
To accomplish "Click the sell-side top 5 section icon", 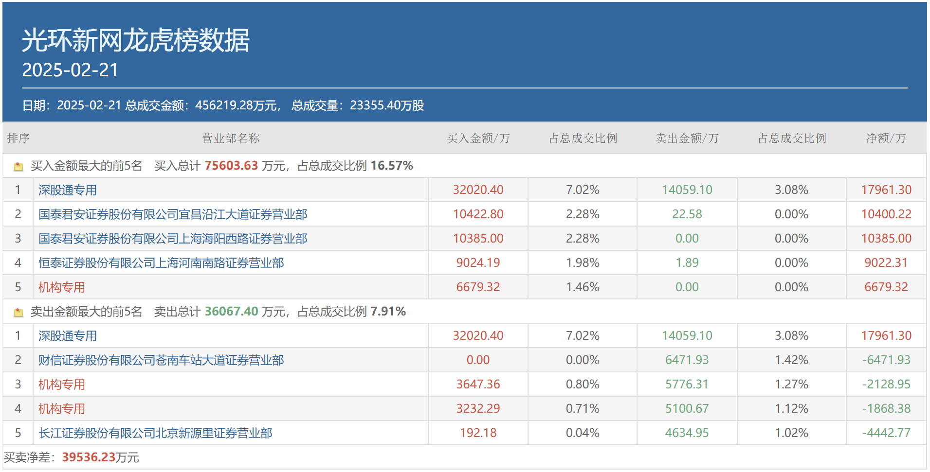I will coord(18,313).
